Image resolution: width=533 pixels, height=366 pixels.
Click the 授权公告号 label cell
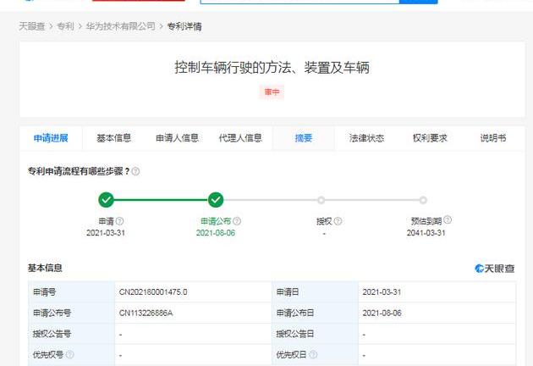click(71, 334)
